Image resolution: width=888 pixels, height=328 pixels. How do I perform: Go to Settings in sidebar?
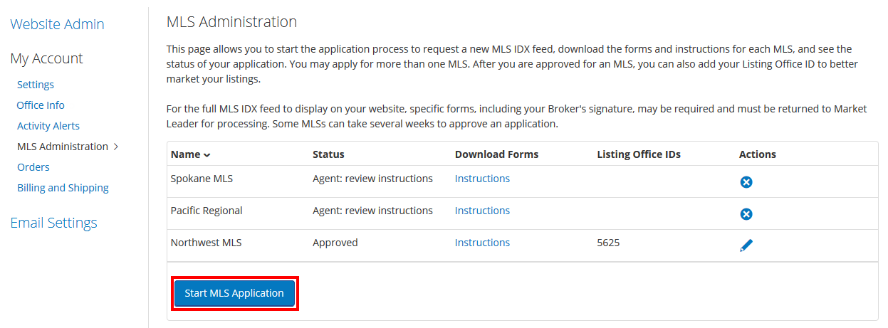coord(36,85)
